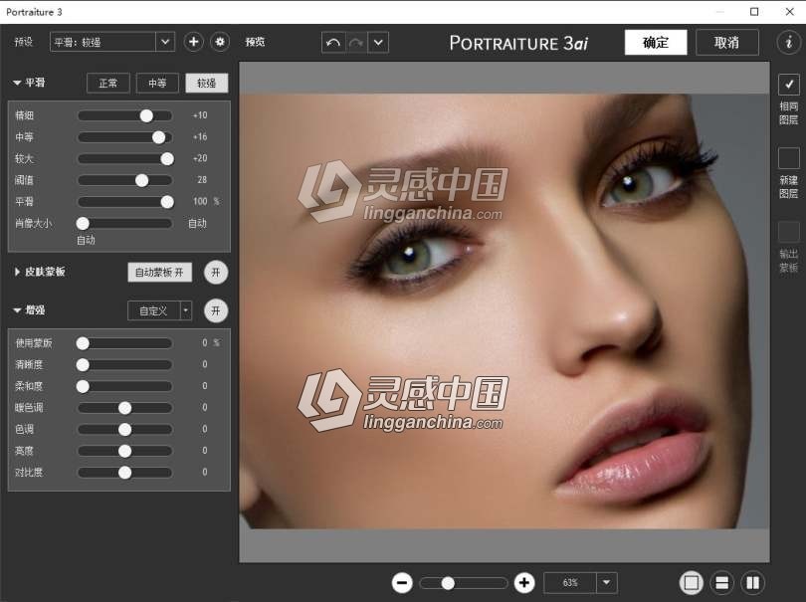
Task: Switch to vertical split preview icon
Action: pyautogui.click(x=752, y=582)
